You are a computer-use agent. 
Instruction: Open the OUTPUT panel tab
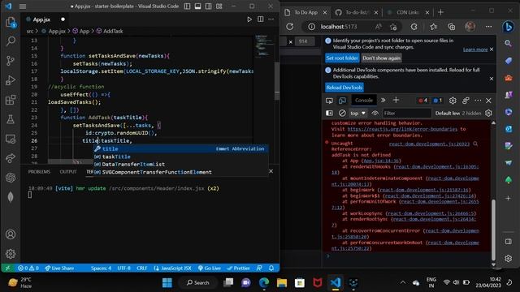click(68, 171)
